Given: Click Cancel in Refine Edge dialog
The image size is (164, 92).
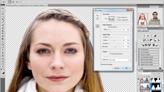Looking at the screenshot, I should coord(117,68).
